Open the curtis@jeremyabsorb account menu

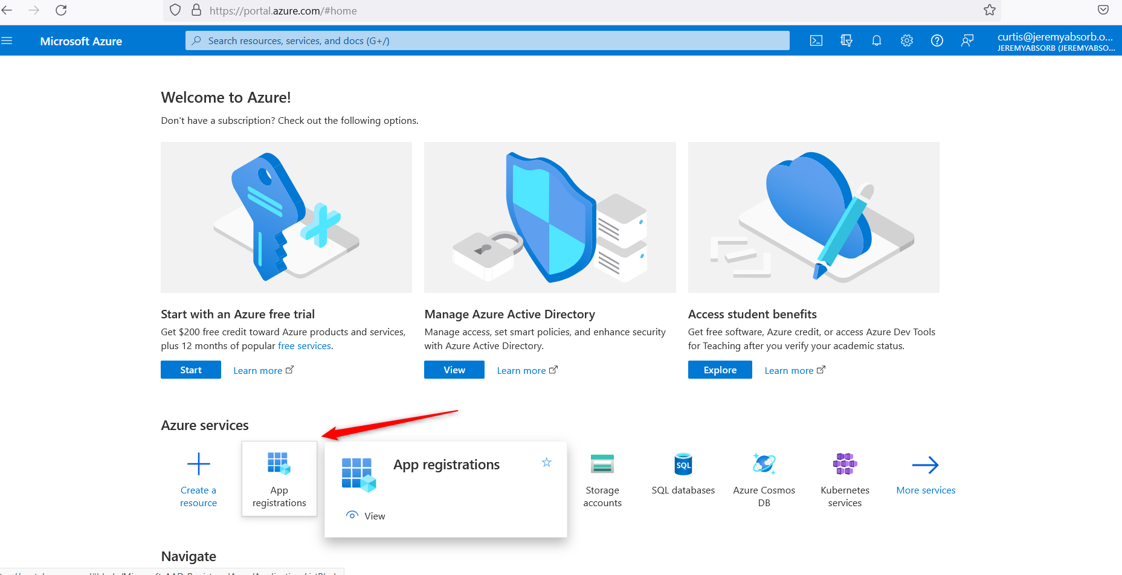[x=1056, y=41]
